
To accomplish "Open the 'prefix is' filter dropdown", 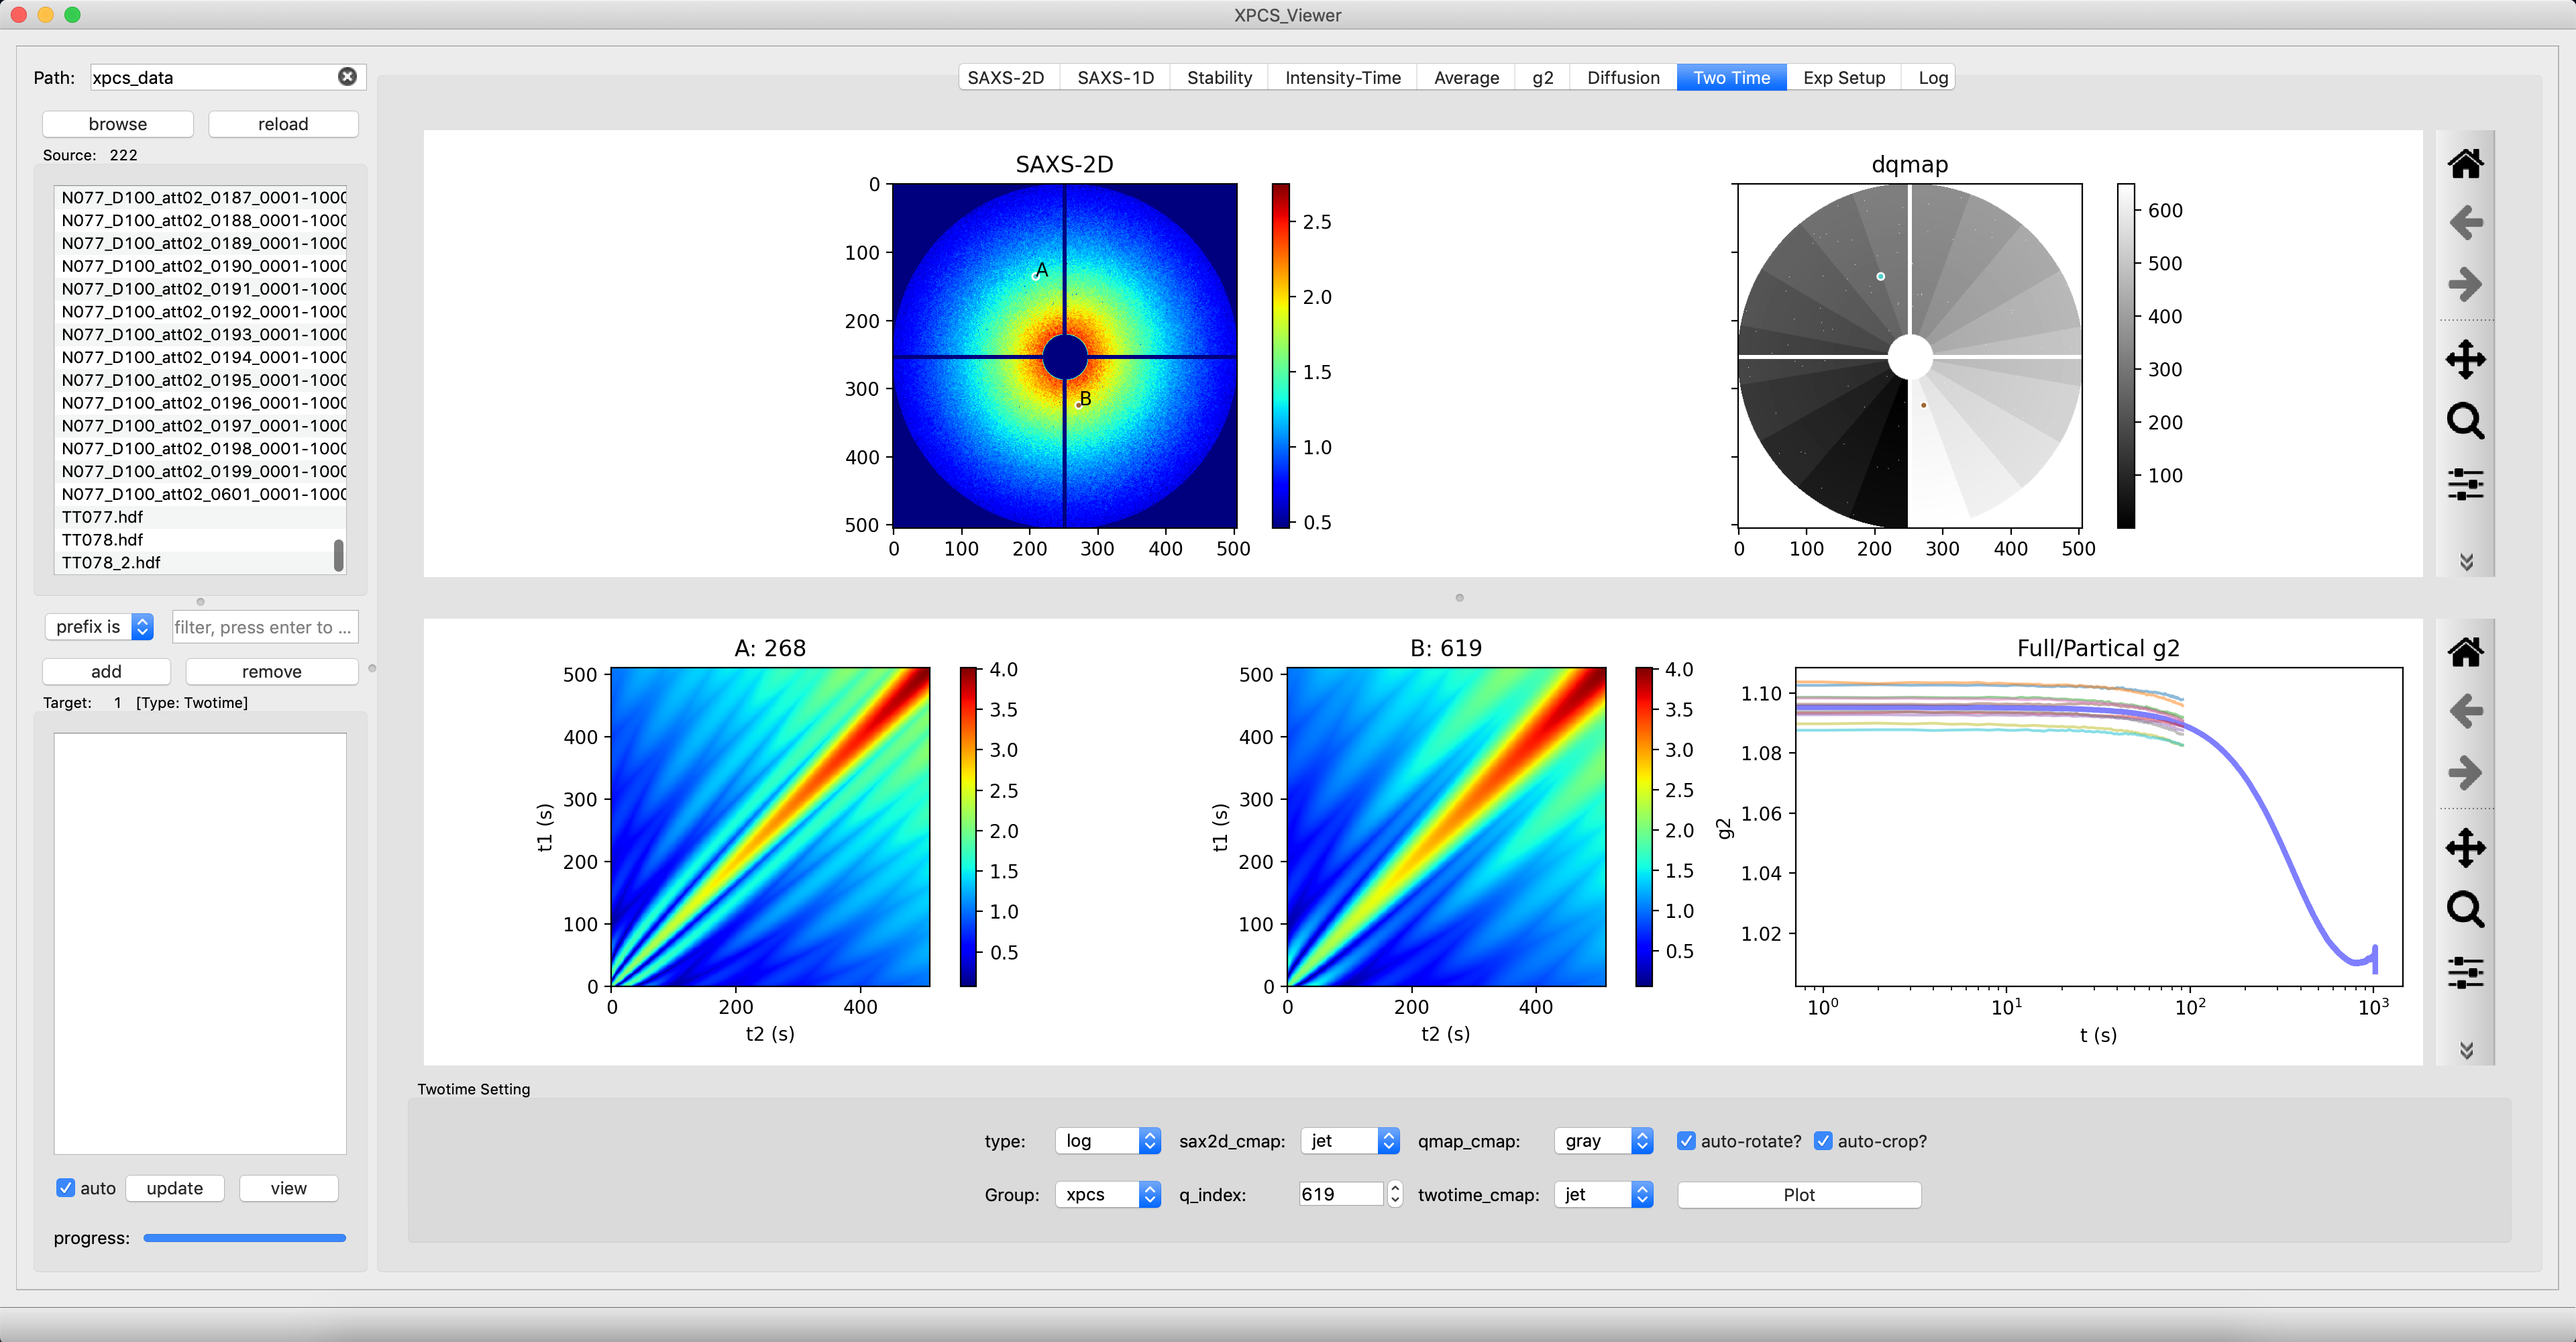I will click(99, 627).
